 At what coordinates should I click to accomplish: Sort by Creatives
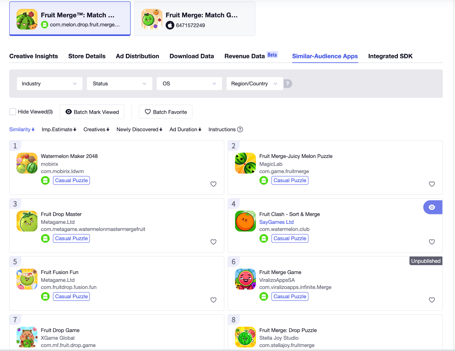96,129
